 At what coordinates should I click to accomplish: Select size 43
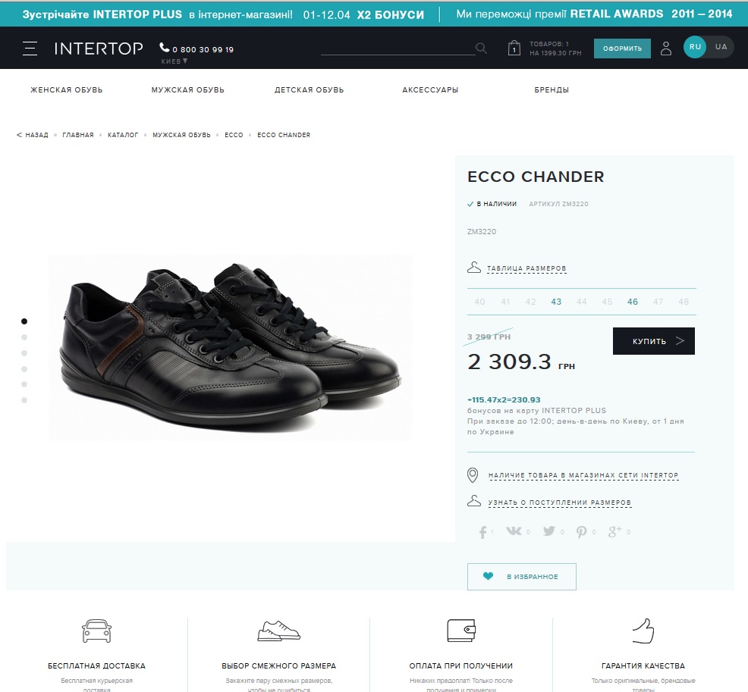[556, 302]
